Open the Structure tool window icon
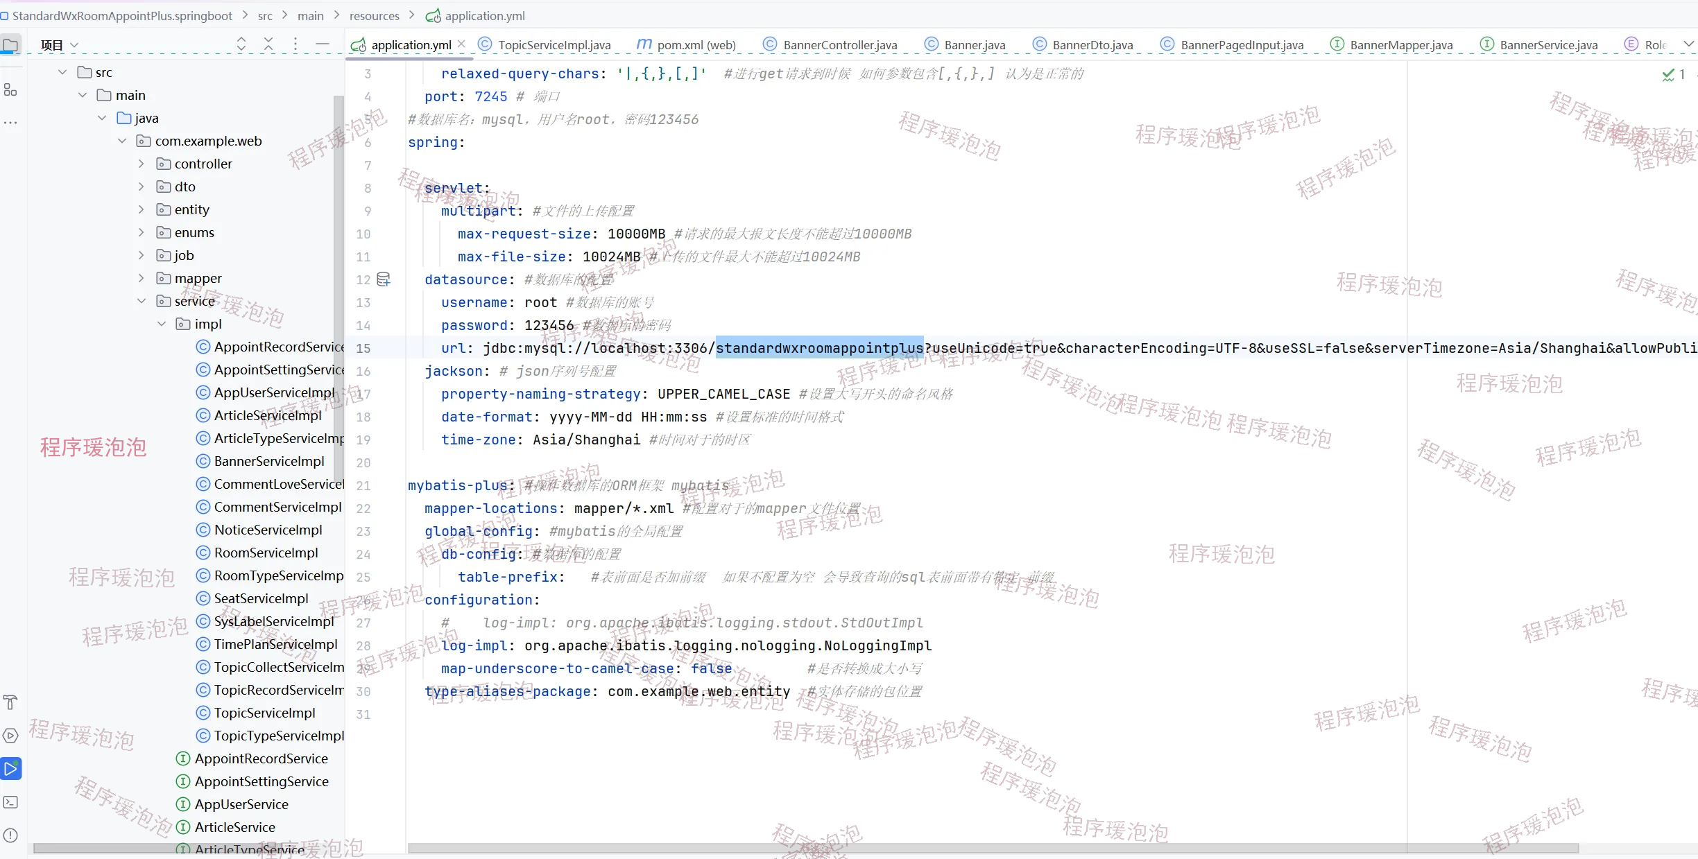1698x859 pixels. pyautogui.click(x=10, y=90)
